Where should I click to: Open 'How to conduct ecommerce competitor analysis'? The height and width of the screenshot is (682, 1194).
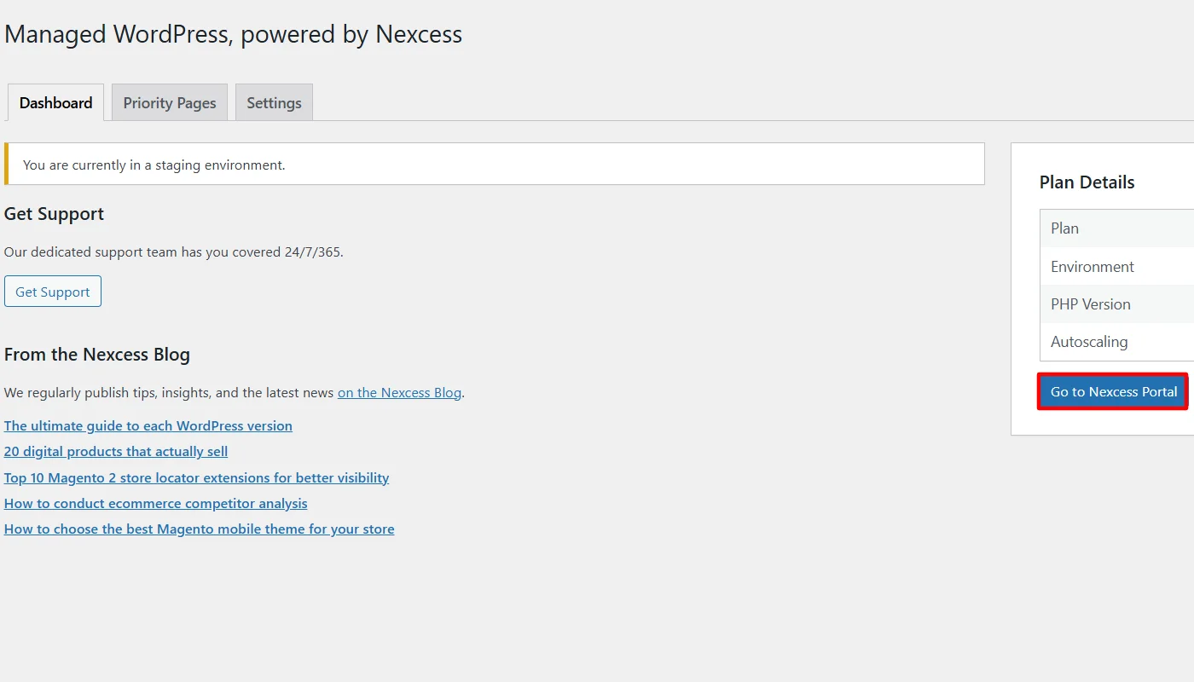pyautogui.click(x=155, y=503)
